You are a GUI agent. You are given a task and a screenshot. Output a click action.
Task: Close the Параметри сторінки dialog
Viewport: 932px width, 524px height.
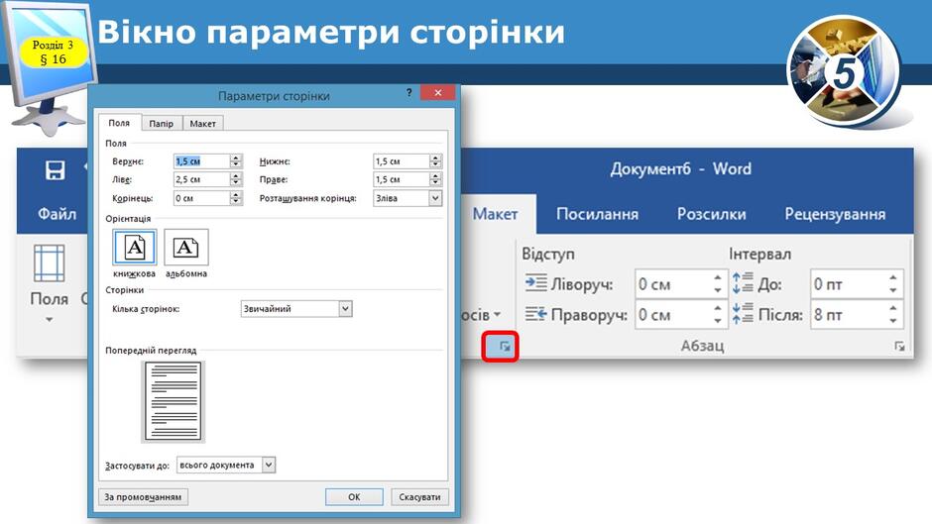coord(437,93)
